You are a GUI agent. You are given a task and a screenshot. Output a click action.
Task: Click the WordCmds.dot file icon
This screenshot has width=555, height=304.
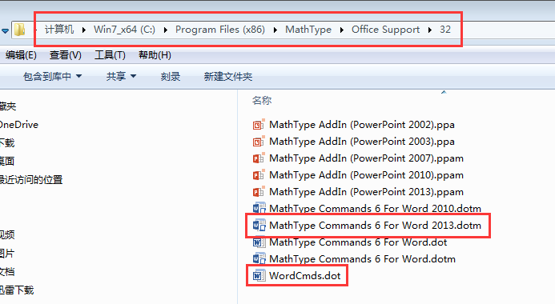pyautogui.click(x=259, y=276)
